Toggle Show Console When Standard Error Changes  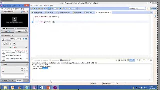click(x=133, y=60)
